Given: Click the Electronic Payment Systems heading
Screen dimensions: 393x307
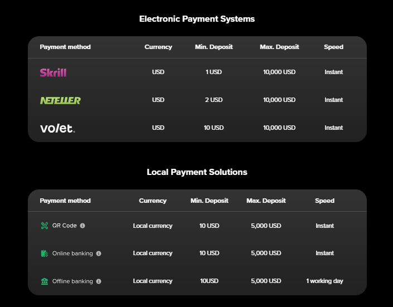Looking at the screenshot, I should (197, 19).
